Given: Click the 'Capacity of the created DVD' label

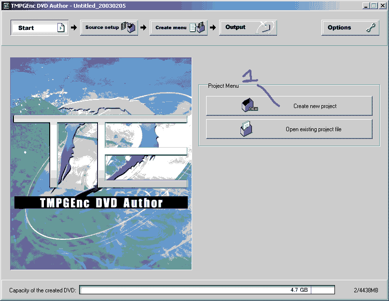Looking at the screenshot, I should (x=42, y=290).
